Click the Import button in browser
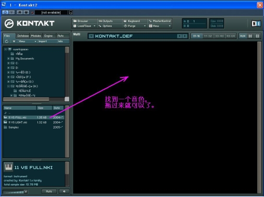This screenshot has height=197, width=264. click(47, 41)
